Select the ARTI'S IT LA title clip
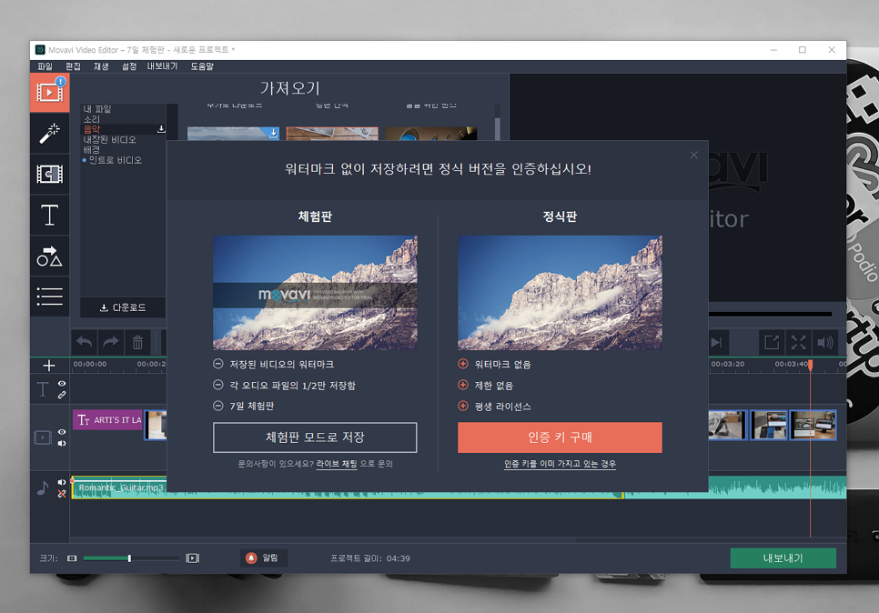The image size is (879, 613). 107,419
